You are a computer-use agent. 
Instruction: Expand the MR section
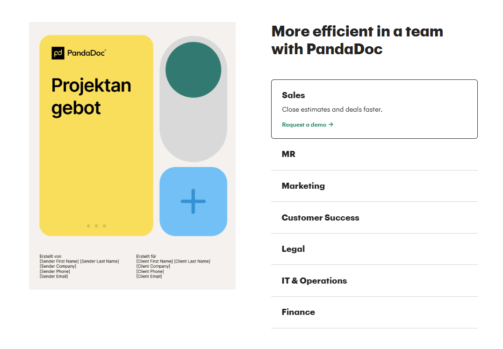(288, 154)
